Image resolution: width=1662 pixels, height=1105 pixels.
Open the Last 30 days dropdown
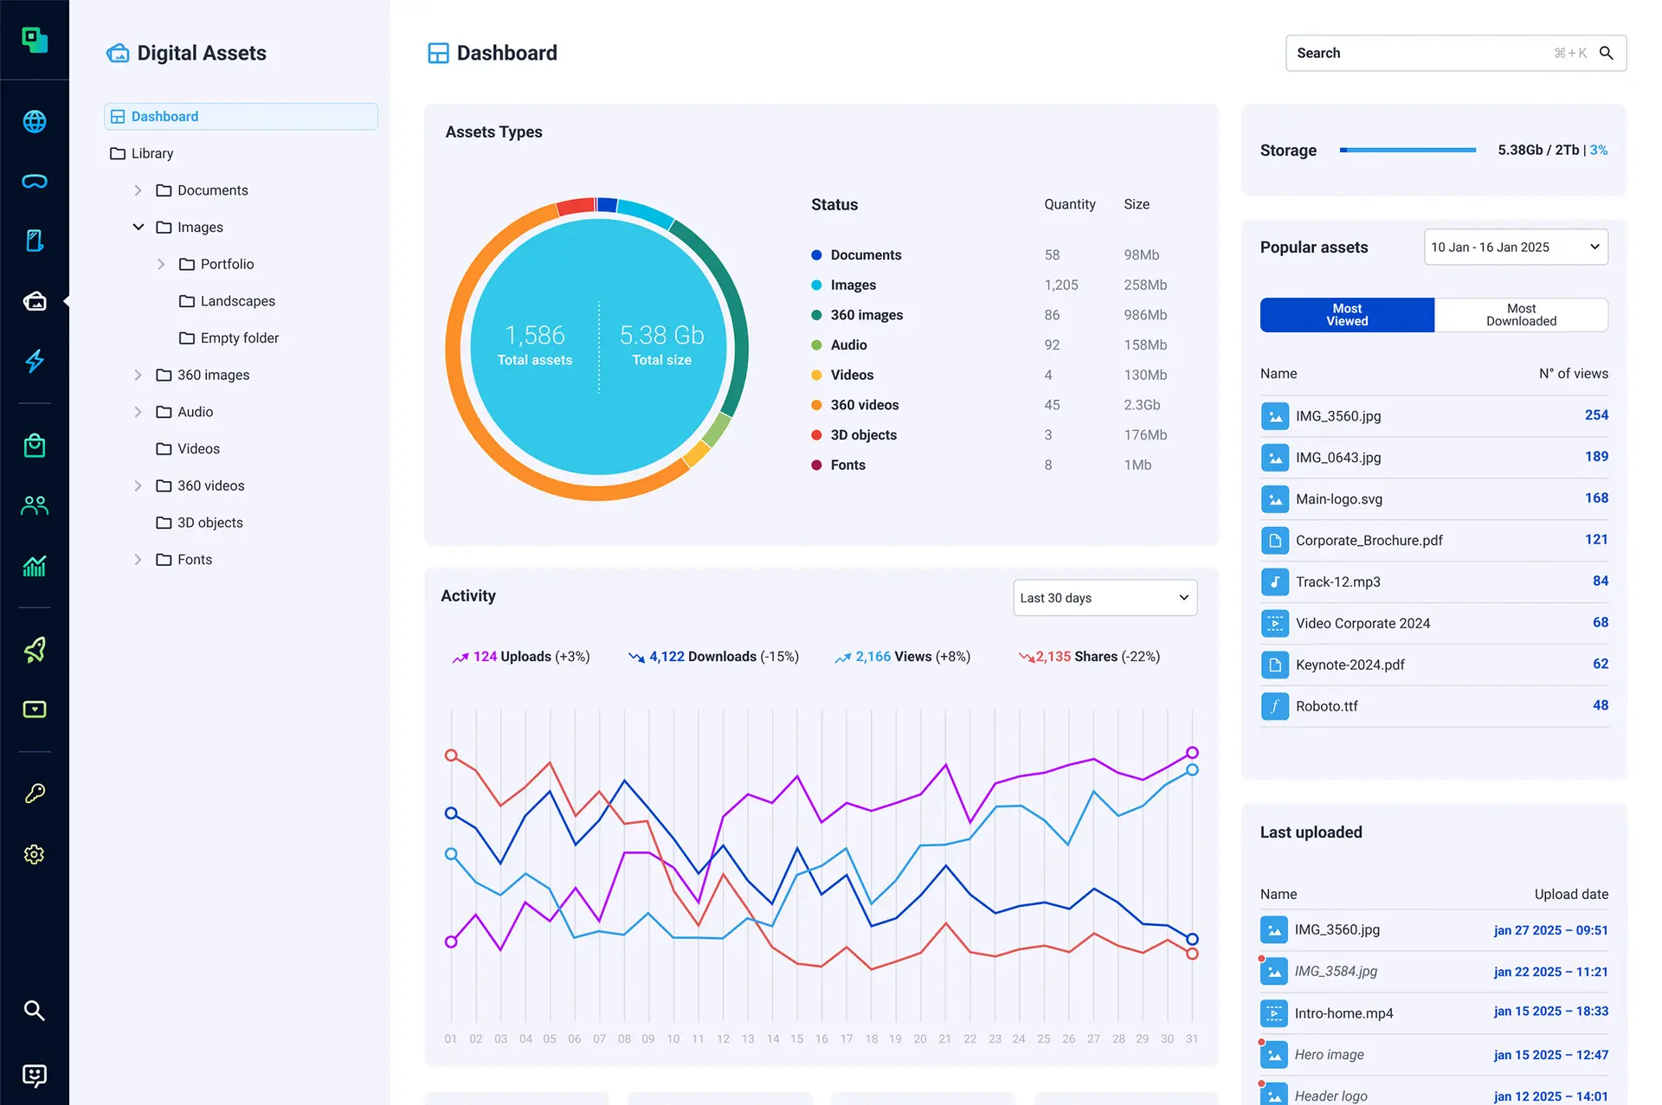[x=1105, y=597]
